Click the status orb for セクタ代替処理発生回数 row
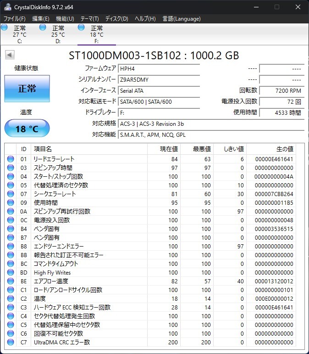Image resolution: width=309 pixels, height=354 pixels. pyautogui.click(x=11, y=316)
